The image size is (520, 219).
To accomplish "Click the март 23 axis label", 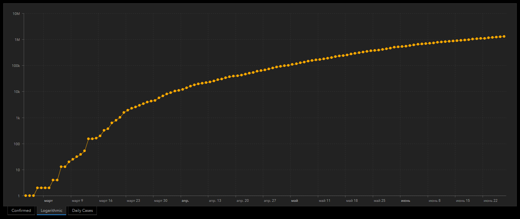I will click(133, 201).
